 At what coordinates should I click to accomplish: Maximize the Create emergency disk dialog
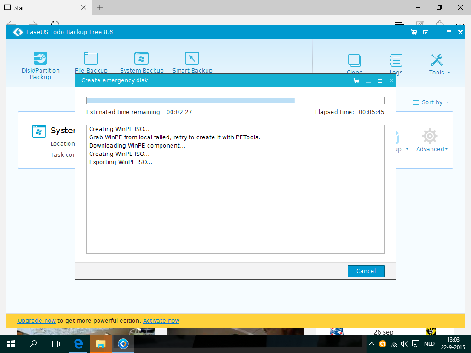(x=379, y=80)
